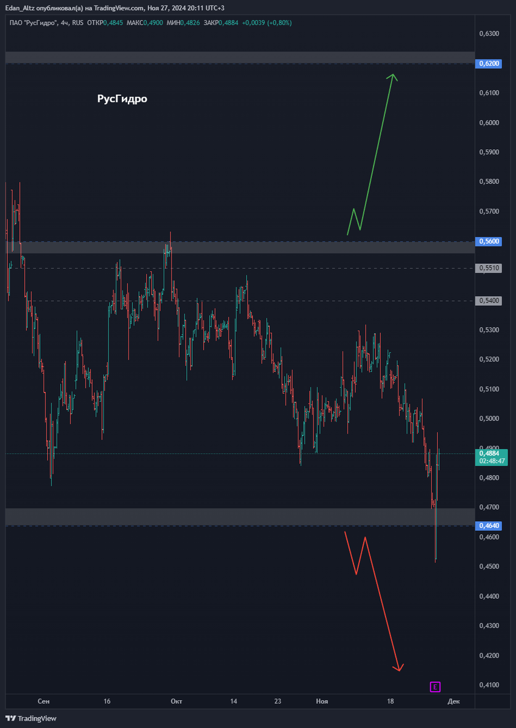Select the МИН 0,4826 low value
This screenshot has height=728, width=516.
coord(183,22)
